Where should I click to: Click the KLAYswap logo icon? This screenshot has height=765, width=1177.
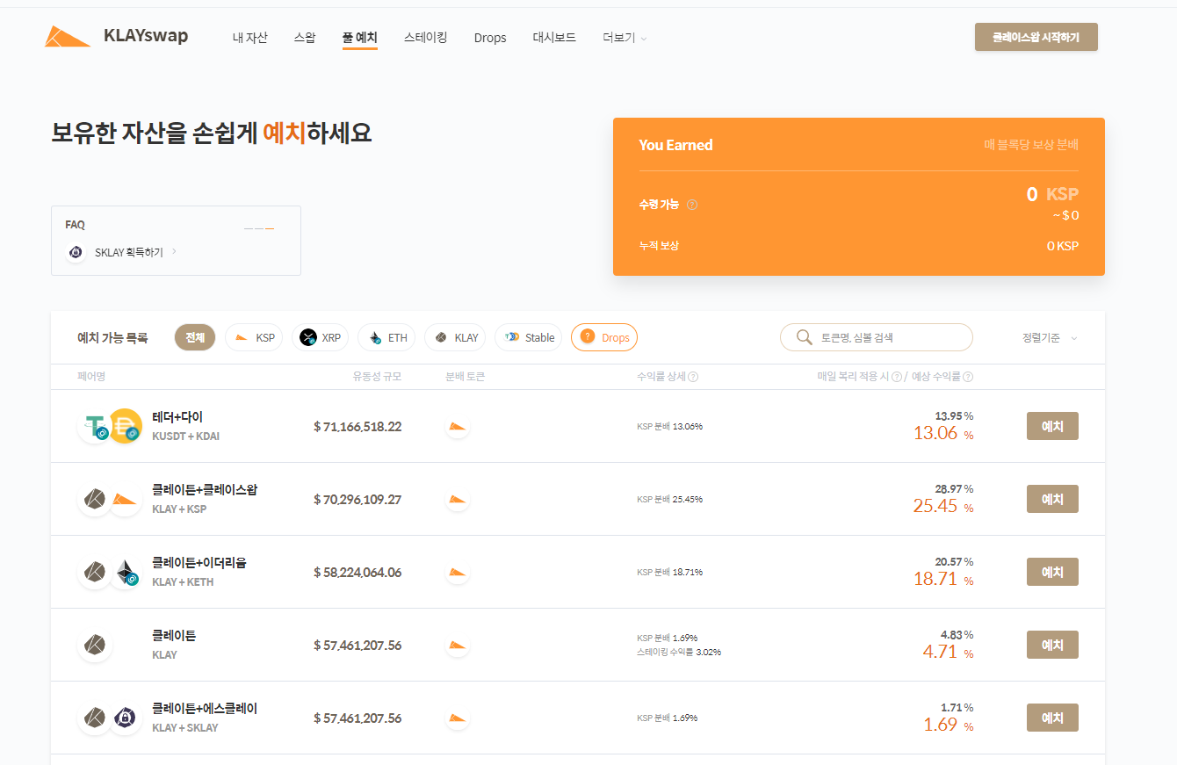(68, 36)
